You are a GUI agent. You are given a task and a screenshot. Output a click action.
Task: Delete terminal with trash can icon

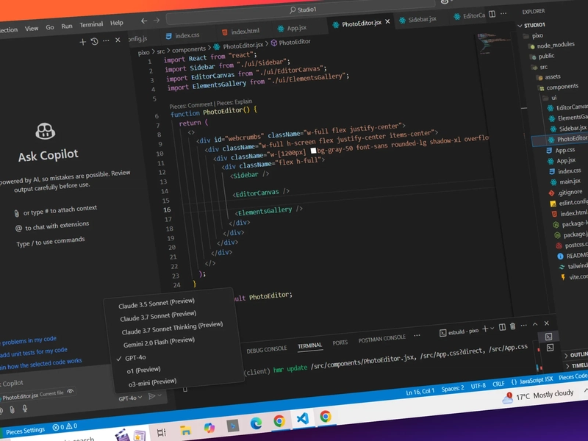512,326
